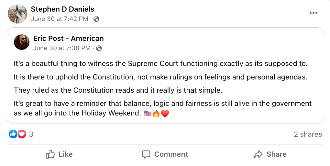The width and height of the screenshot is (330, 166).
Task: Click the blue thumbs-up reaction icon
Action: [13, 134]
